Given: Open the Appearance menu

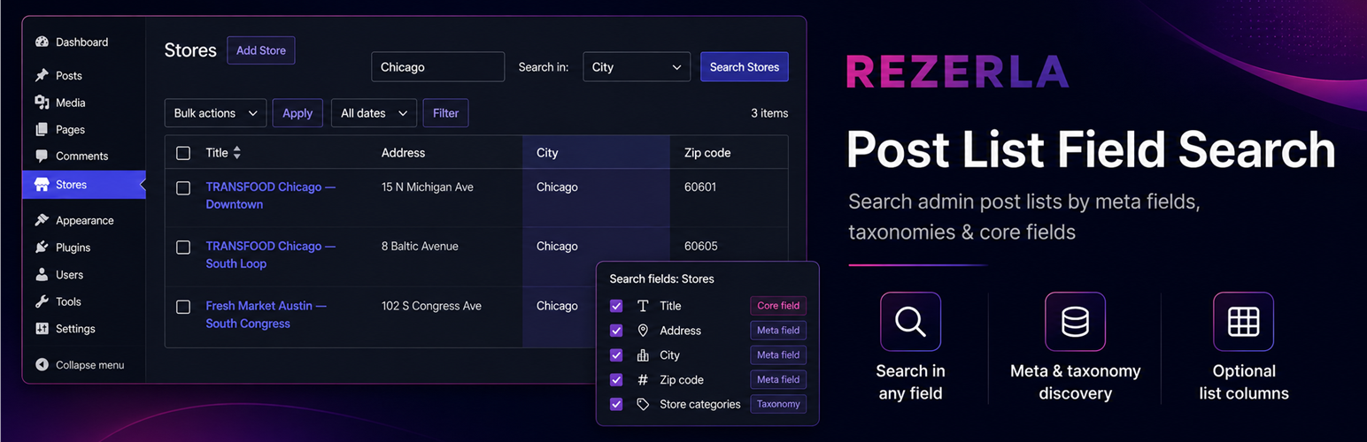Looking at the screenshot, I should 84,220.
